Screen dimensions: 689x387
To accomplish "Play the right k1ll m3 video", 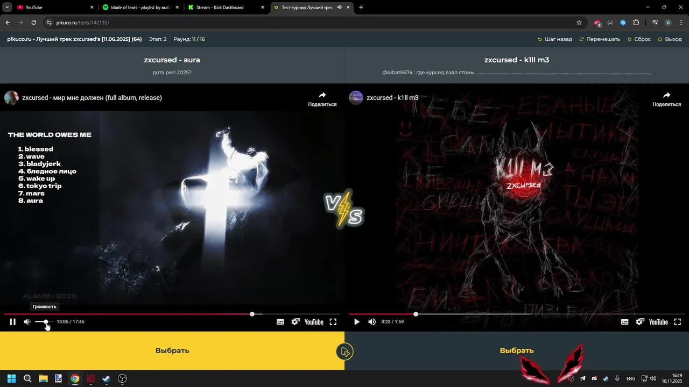I will [x=356, y=322].
